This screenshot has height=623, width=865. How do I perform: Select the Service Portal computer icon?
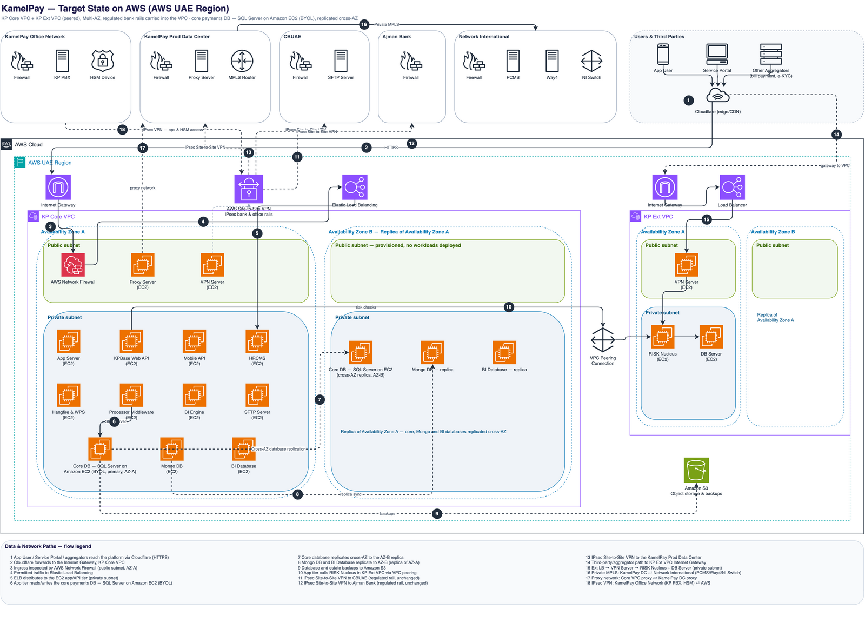(x=717, y=54)
